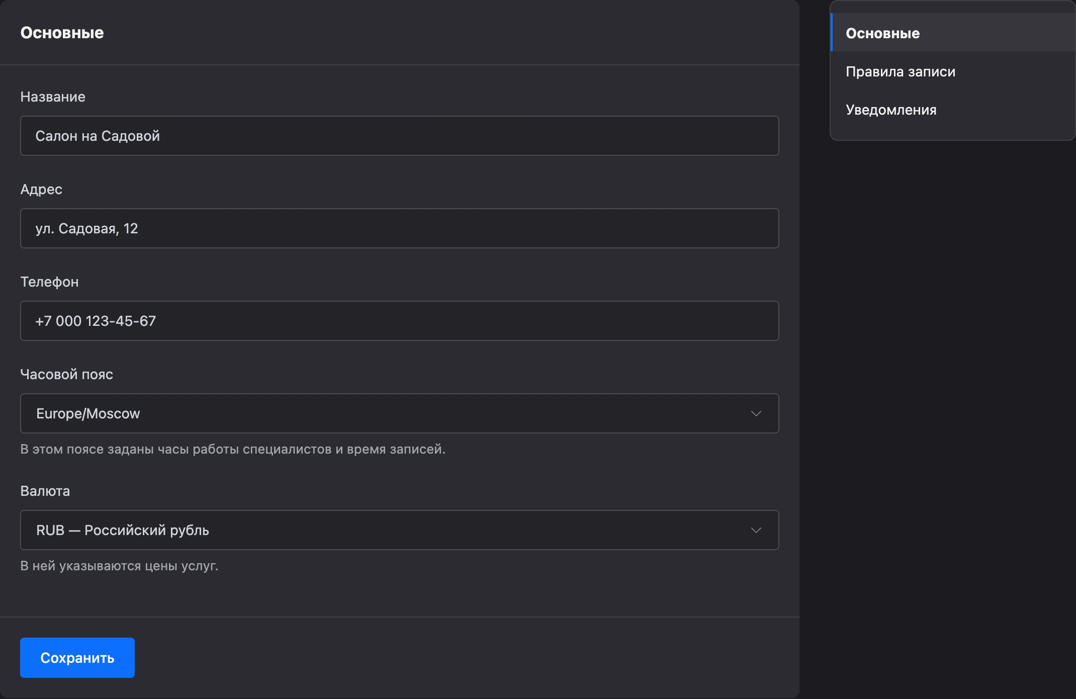Focus the Название field with Салон на Садовой

(399, 136)
